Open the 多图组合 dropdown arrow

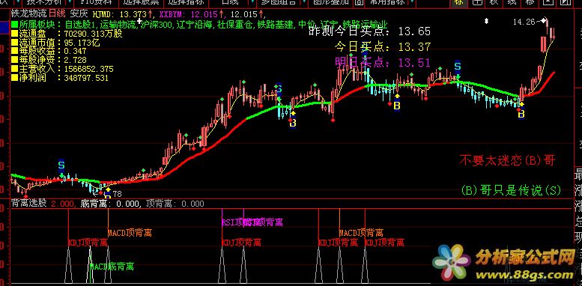pos(303,2)
